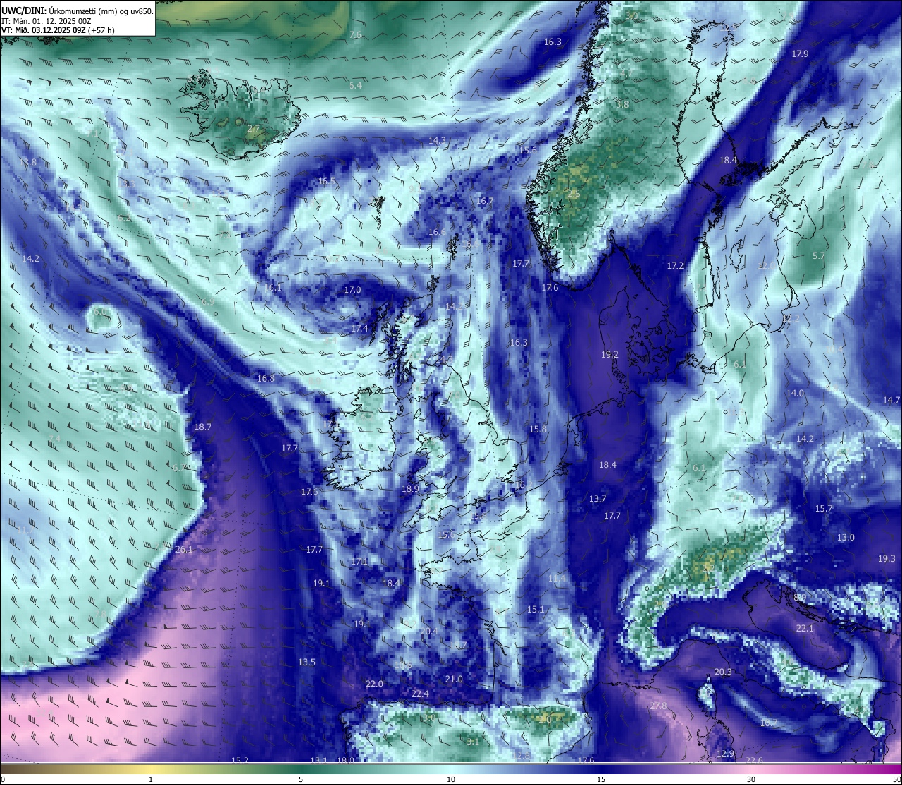Viewport: 902px width, 785px height.
Task: Click the map value '18.7'
Action: pyautogui.click(x=203, y=427)
